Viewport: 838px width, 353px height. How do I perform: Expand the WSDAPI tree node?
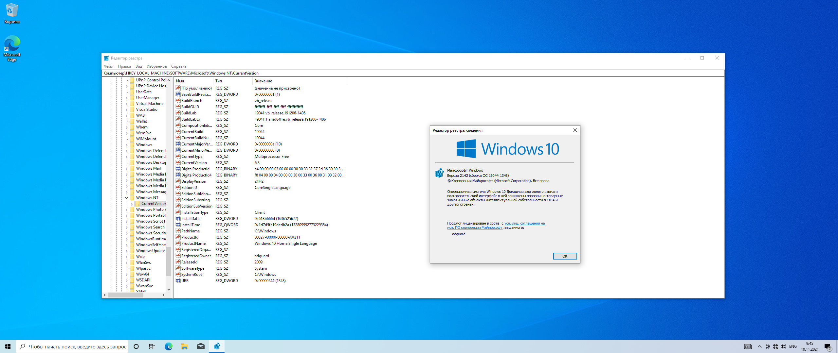[x=127, y=280]
